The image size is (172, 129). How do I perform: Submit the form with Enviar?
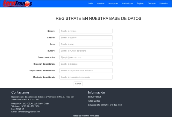click(x=78, y=84)
